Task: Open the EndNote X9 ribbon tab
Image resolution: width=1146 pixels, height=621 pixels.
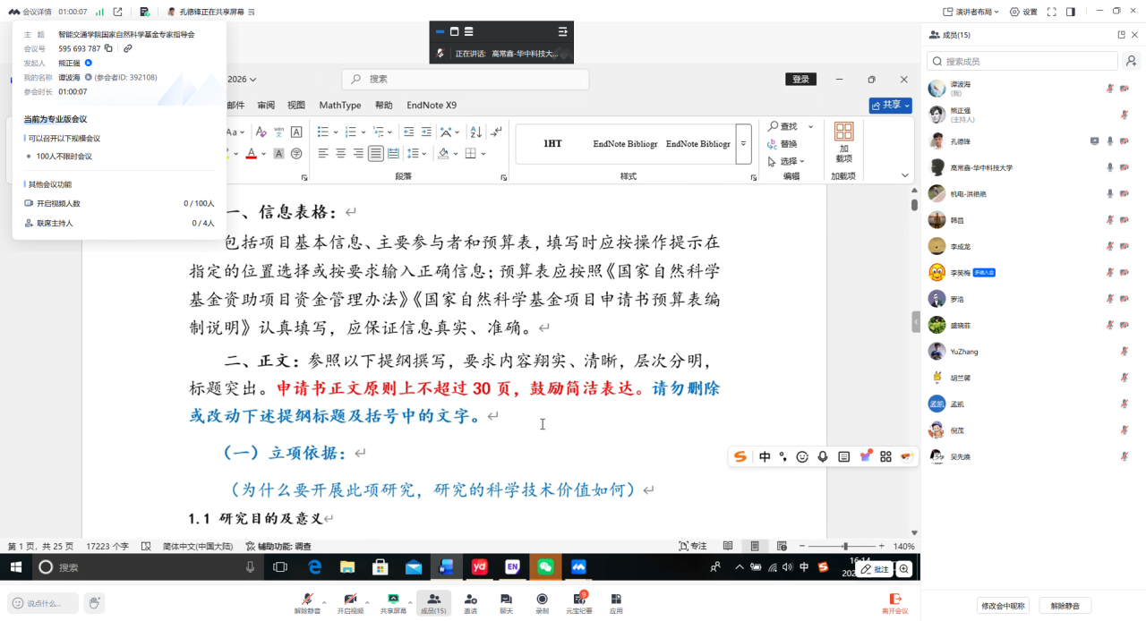Action: [432, 105]
